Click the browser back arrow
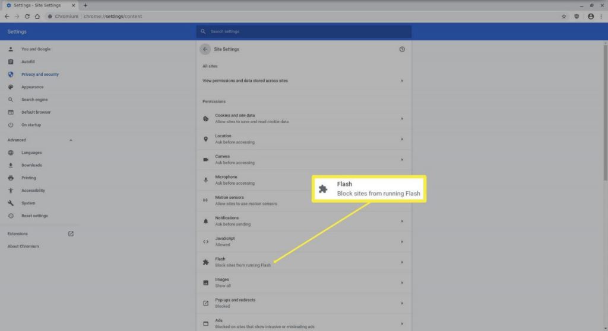This screenshot has width=608, height=331. pos(7,16)
